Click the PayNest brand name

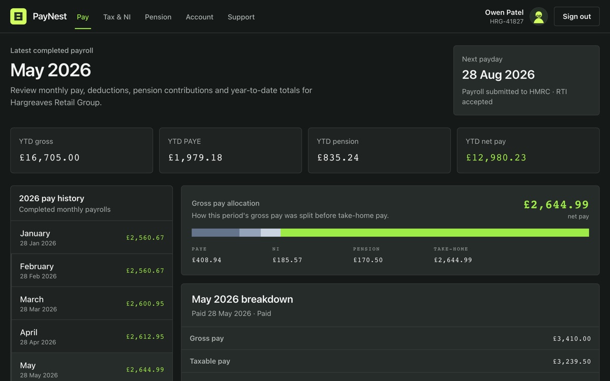tap(50, 16)
